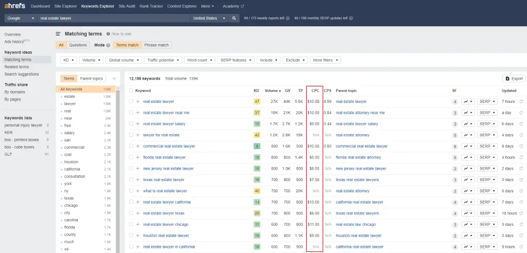Click the Mode help question mark icon
The image size is (527, 253).
(x=108, y=45)
